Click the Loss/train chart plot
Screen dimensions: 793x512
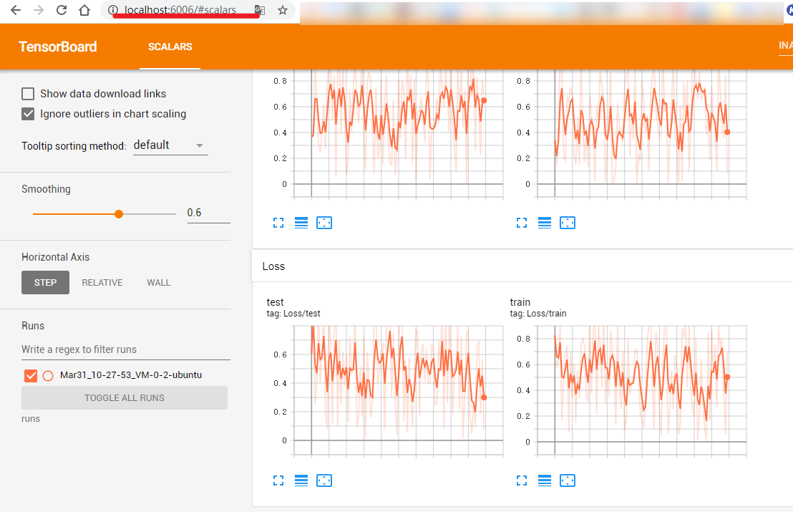tap(641, 390)
